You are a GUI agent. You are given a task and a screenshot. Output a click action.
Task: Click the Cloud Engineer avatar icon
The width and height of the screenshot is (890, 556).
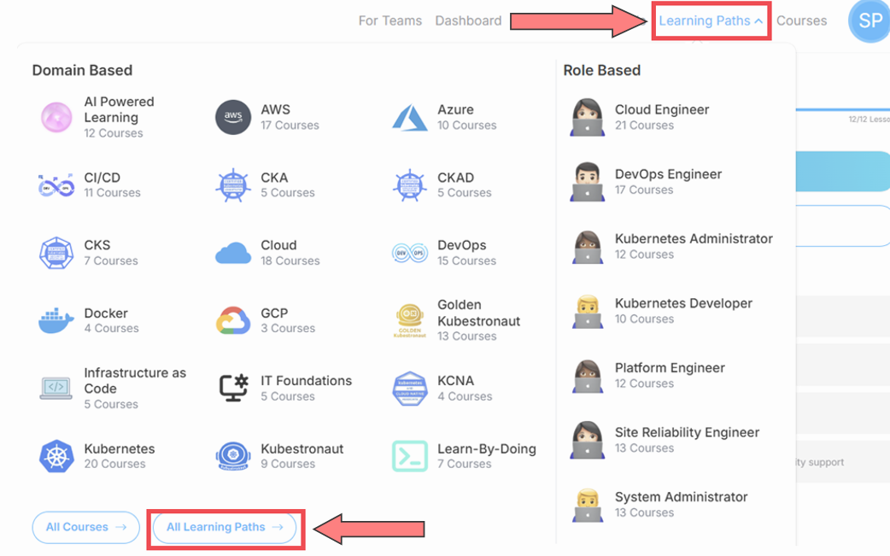(587, 117)
